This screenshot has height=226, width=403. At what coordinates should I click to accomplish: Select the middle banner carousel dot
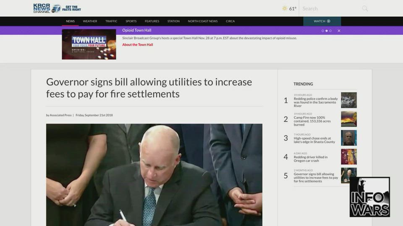click(327, 31)
